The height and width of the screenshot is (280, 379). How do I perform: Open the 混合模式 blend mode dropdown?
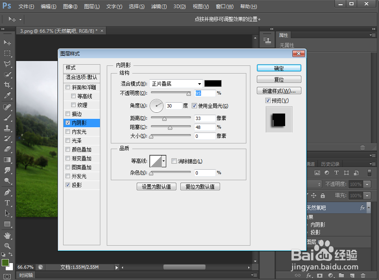tap(199, 83)
